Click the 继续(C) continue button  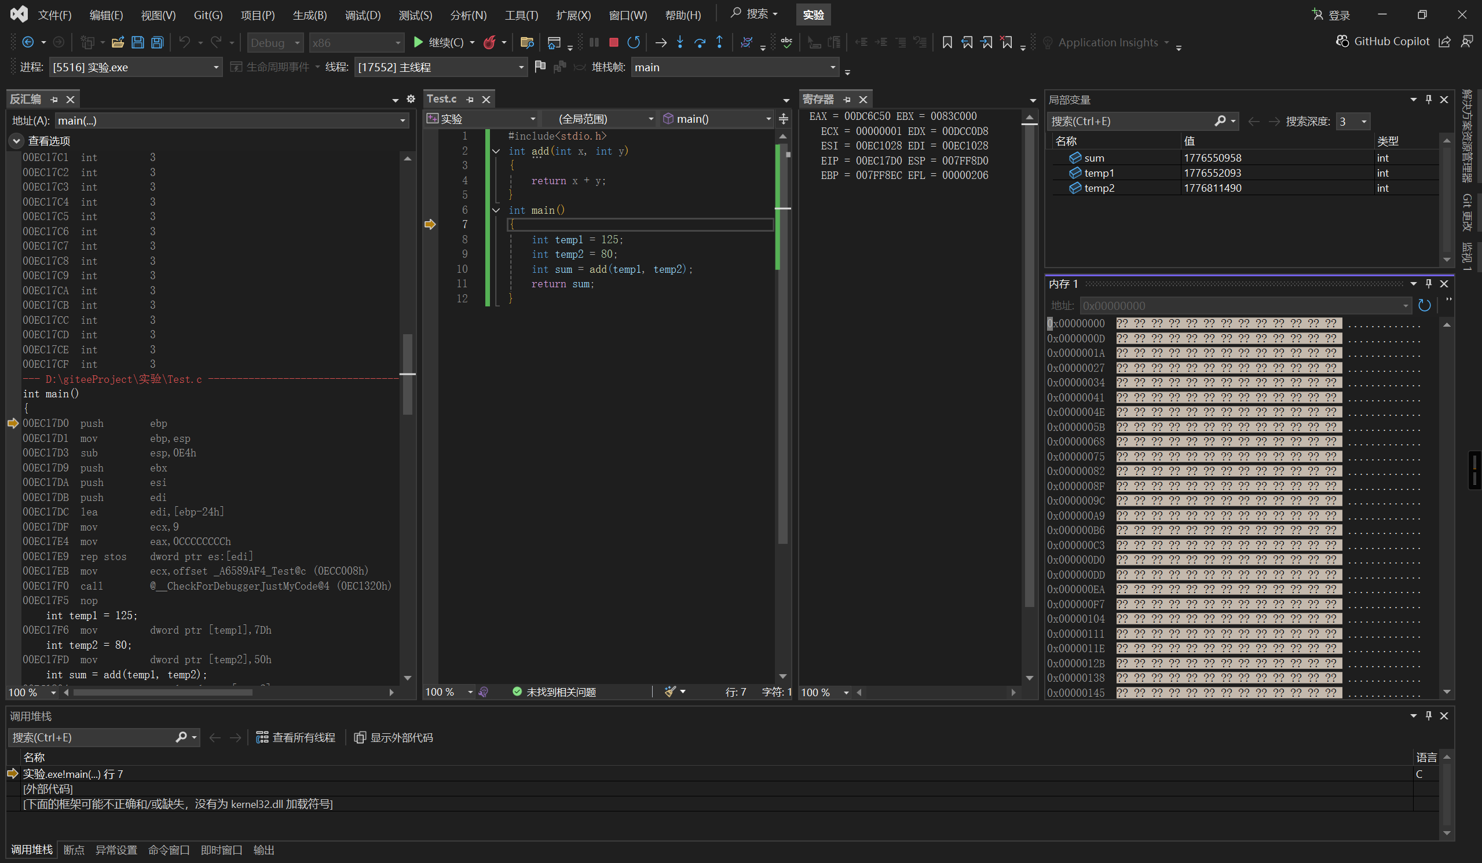pyautogui.click(x=438, y=42)
